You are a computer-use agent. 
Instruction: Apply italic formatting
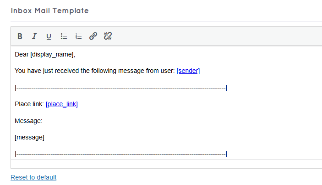pyautogui.click(x=34, y=36)
